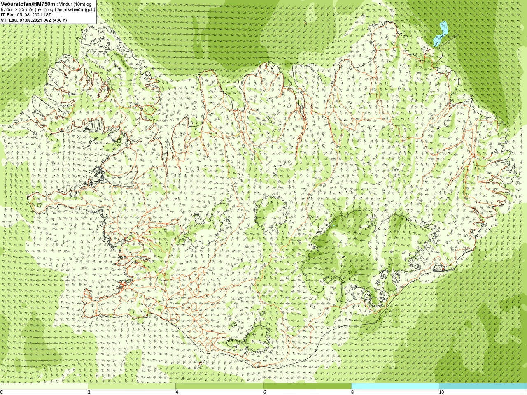Click the medium green 4–6 legend swatch

point(219,386)
